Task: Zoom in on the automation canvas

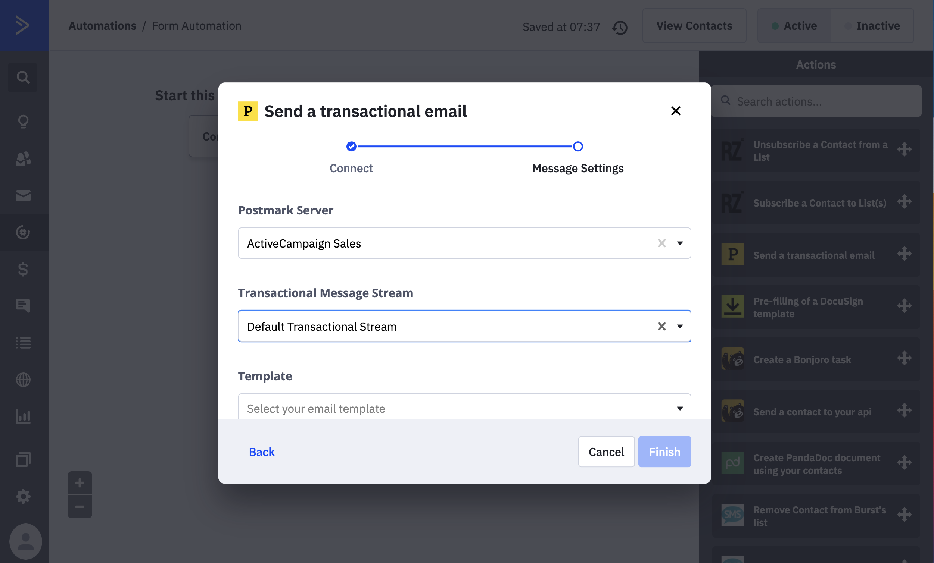Action: click(80, 483)
